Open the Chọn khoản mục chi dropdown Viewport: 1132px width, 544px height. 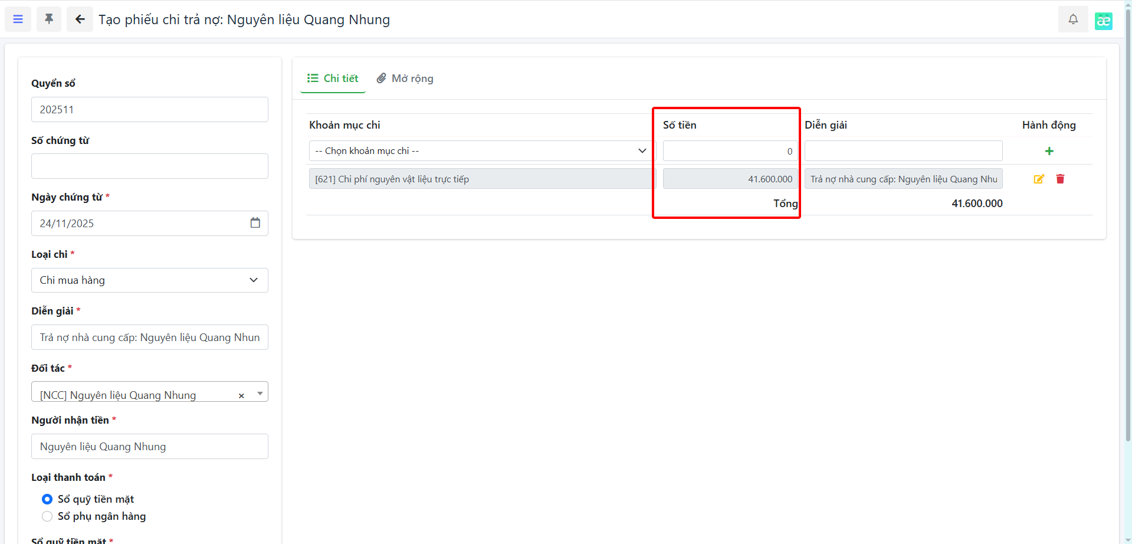[480, 151]
